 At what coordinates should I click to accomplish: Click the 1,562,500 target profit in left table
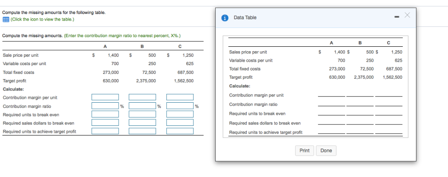coord(184,81)
